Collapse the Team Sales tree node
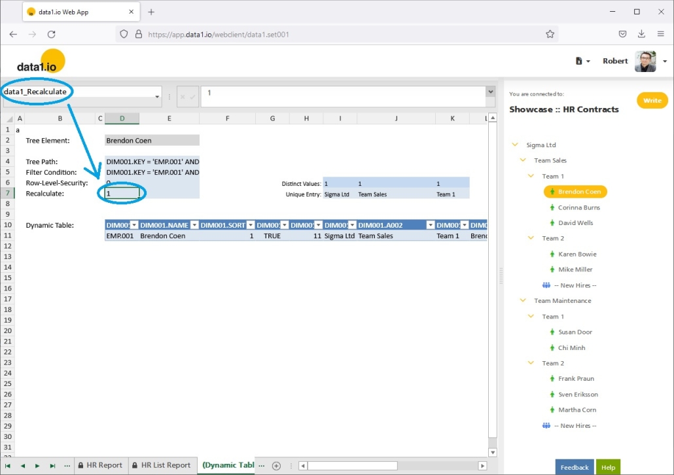 pyautogui.click(x=523, y=160)
